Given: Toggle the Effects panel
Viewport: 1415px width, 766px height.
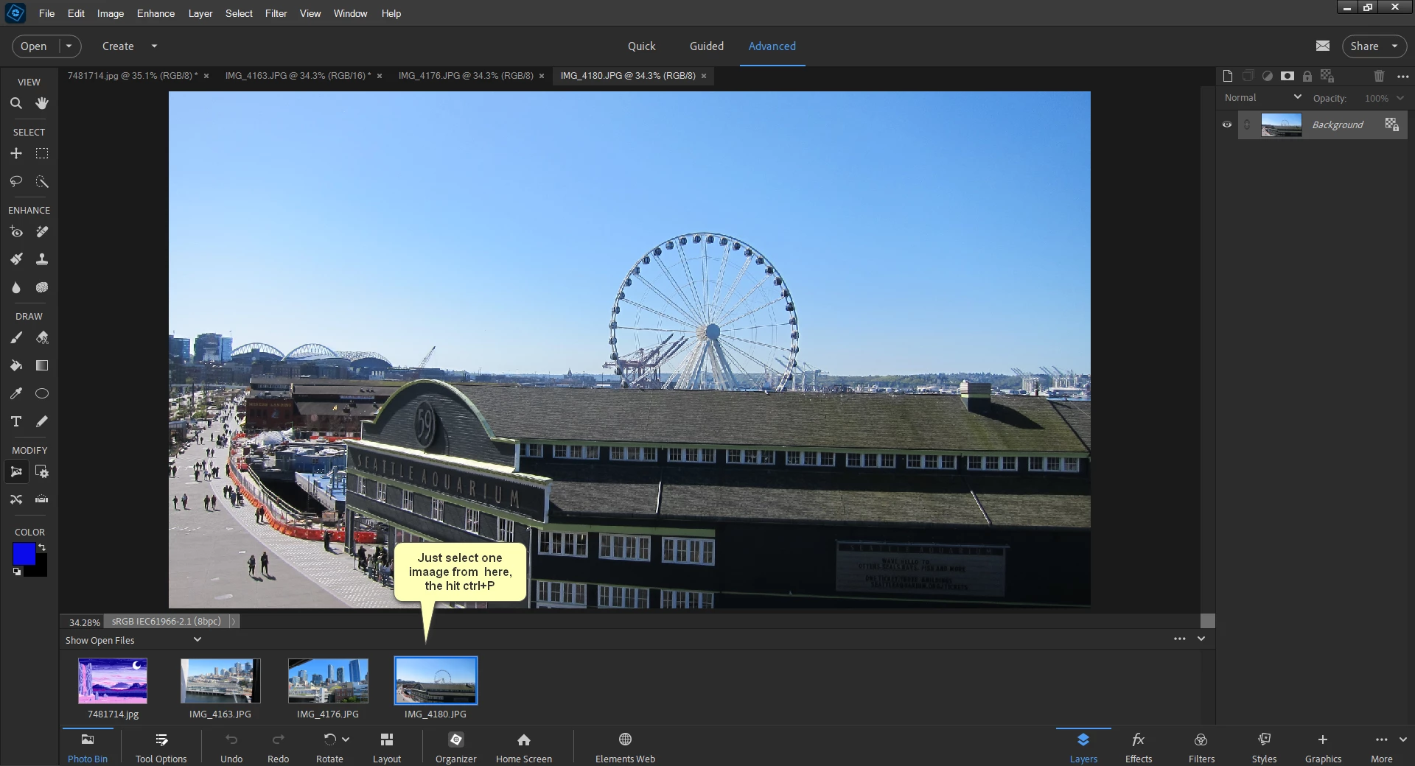Looking at the screenshot, I should (1139, 747).
